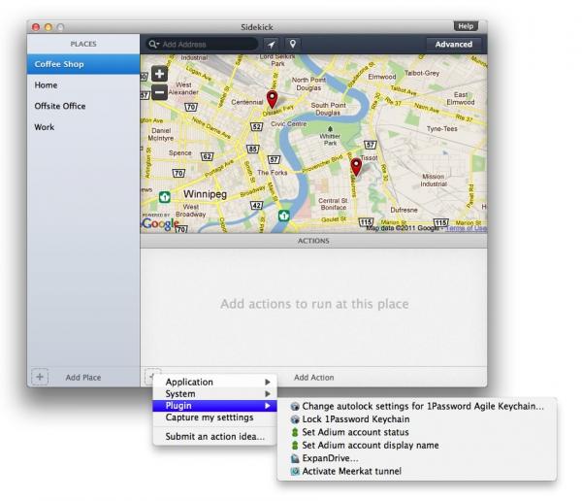Select the Plugin menu entry

[215, 406]
